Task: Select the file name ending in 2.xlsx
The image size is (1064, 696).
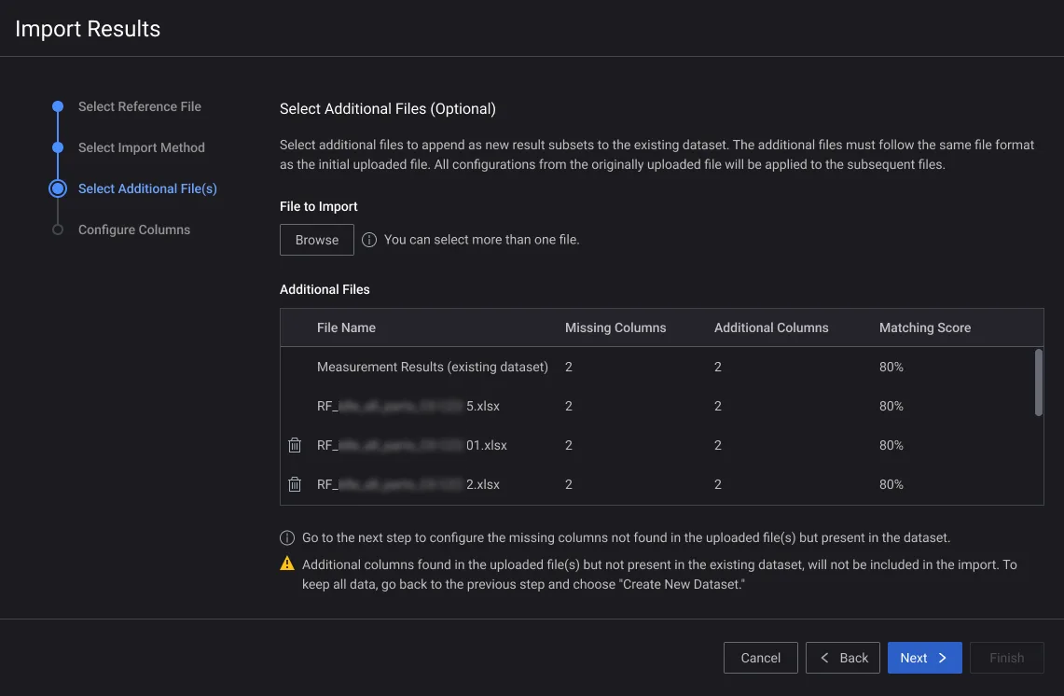Action: 408,484
